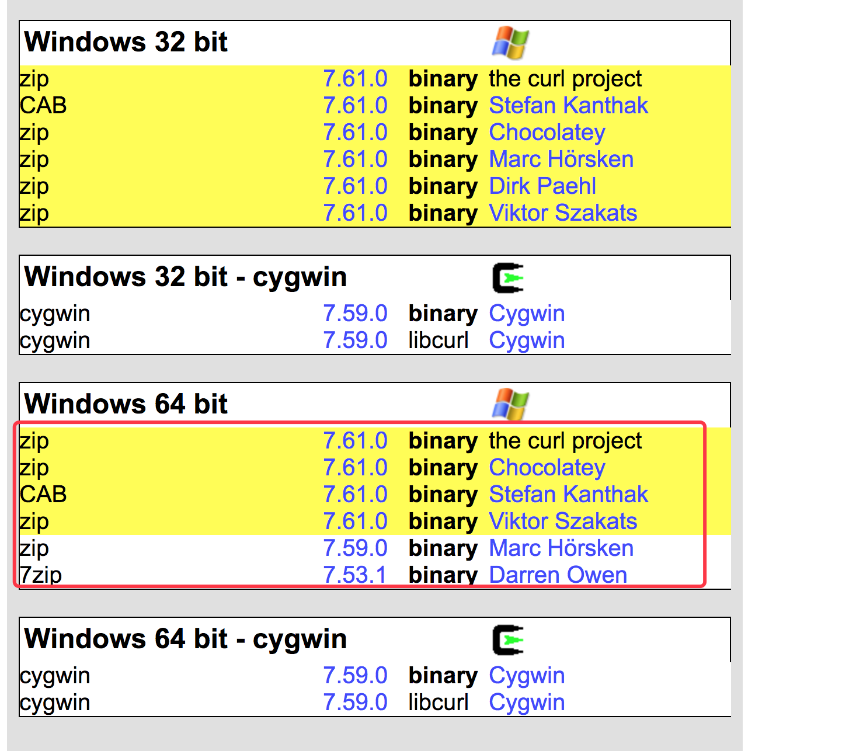Download 7.61.0 from 64-bit Viktor Szakats row
The image size is (856, 751).
click(356, 521)
